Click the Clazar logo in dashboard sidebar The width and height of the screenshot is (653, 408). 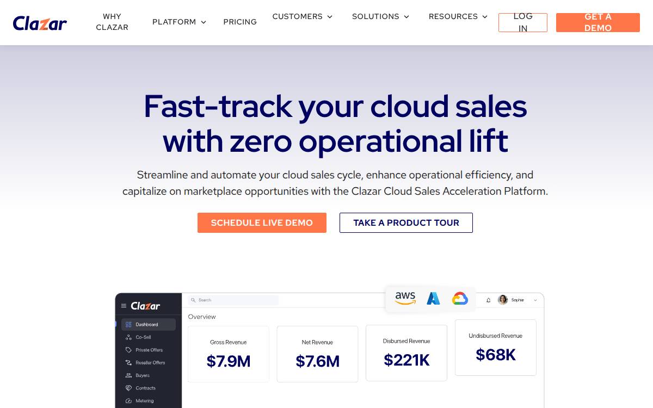(x=145, y=306)
